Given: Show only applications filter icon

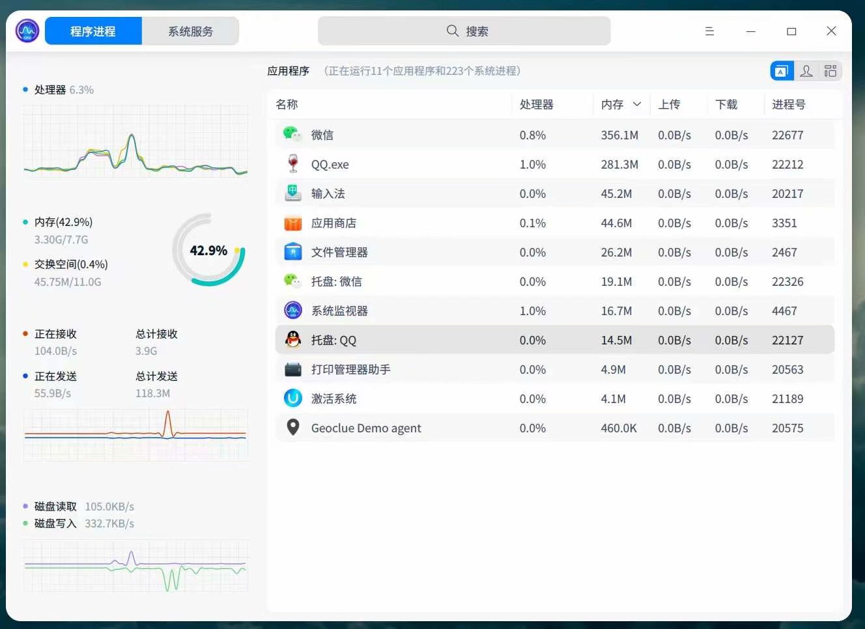Looking at the screenshot, I should 782,71.
